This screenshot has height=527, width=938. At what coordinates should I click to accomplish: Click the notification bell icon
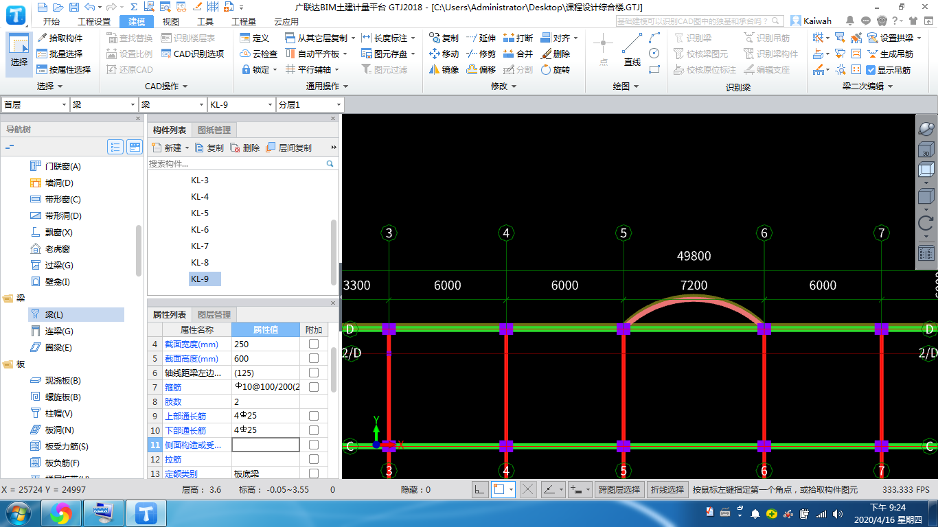851,21
